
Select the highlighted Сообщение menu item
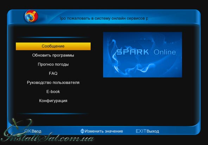point(53,46)
